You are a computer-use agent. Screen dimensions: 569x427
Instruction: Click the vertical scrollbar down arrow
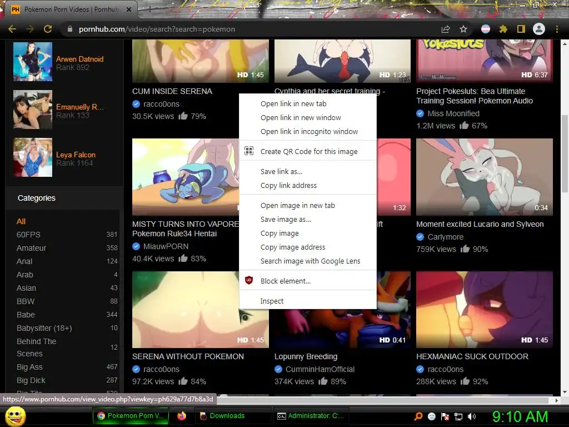(x=565, y=392)
